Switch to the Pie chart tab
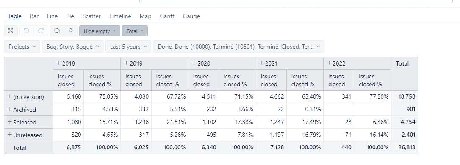 (70, 16)
